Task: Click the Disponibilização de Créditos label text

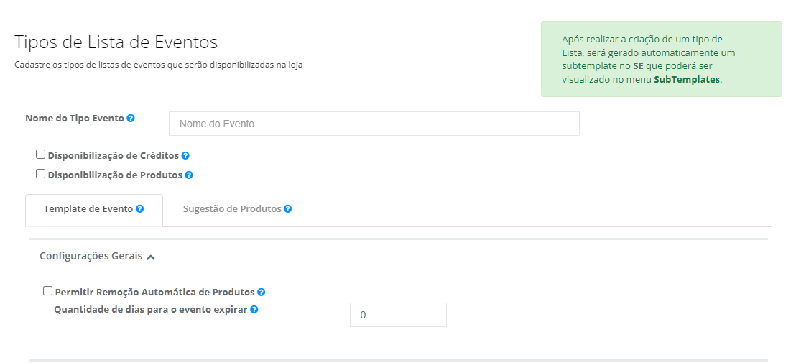Action: (x=114, y=155)
